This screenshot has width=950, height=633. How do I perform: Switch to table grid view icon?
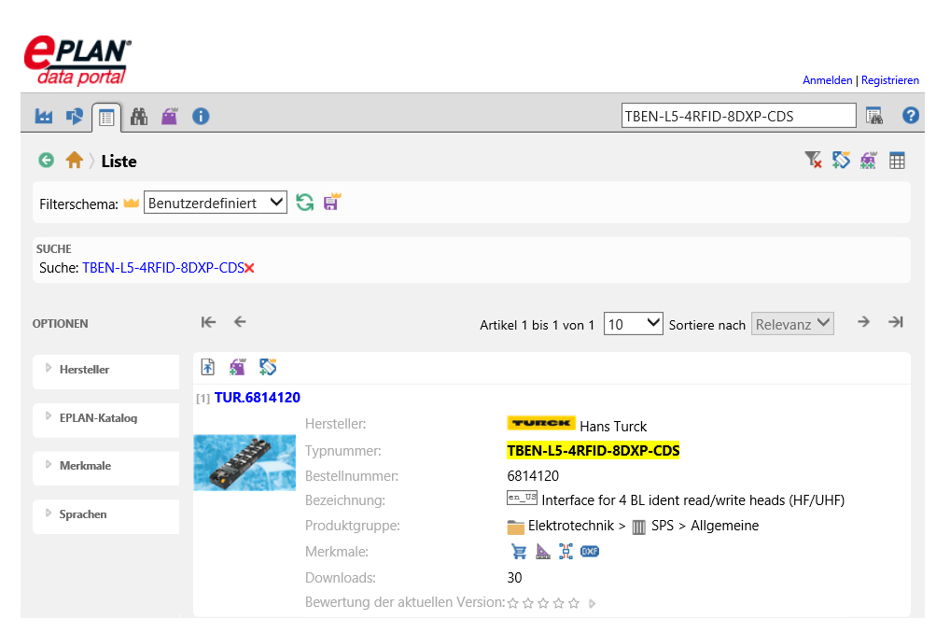(897, 161)
